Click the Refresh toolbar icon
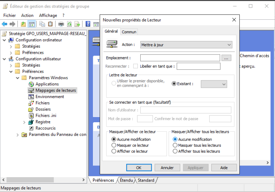This screenshot has width=275, height=192. (69, 24)
